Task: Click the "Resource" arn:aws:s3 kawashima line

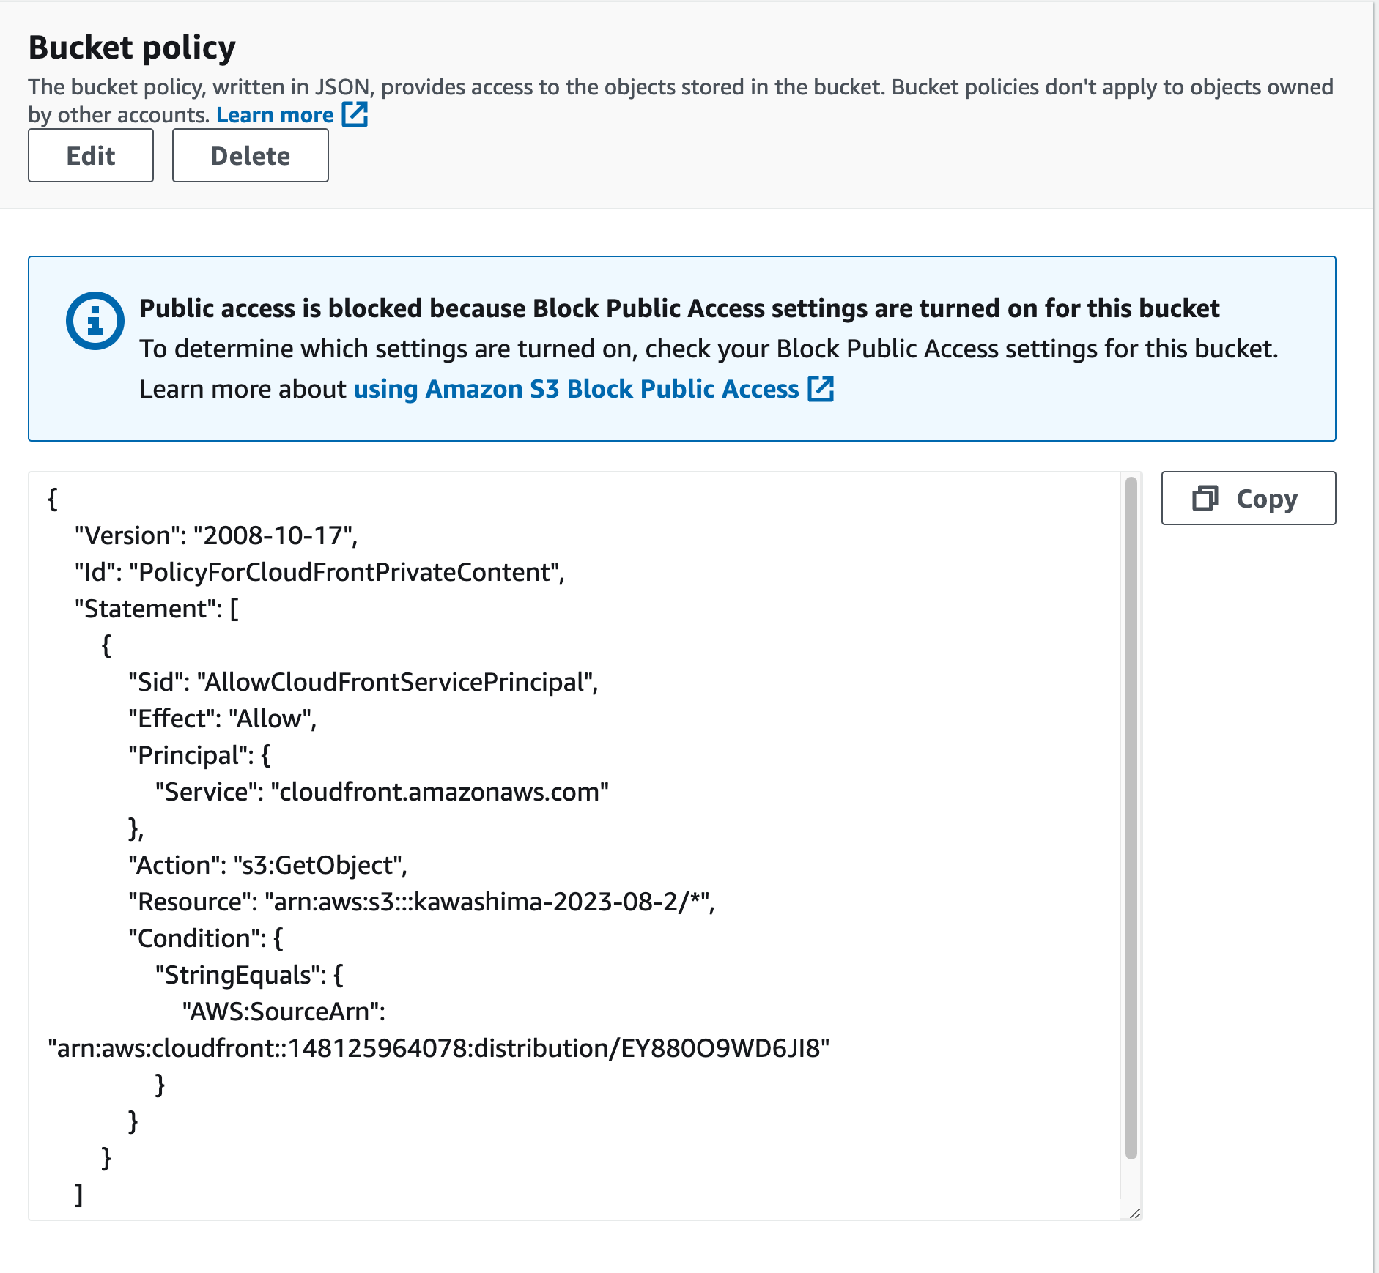Action: click(x=421, y=902)
